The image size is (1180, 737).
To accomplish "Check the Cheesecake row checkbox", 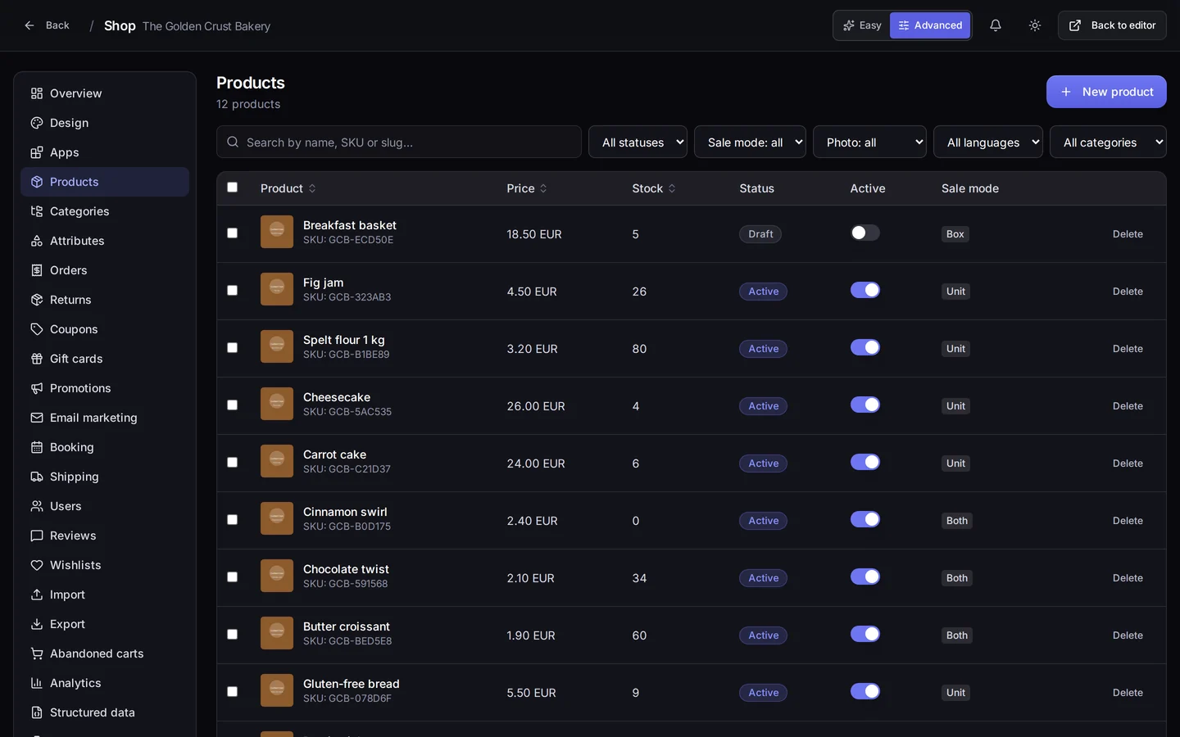I will click(x=233, y=405).
